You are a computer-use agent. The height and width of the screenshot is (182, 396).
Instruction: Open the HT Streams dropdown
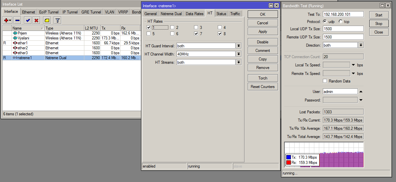pyautogui.click(x=239, y=62)
